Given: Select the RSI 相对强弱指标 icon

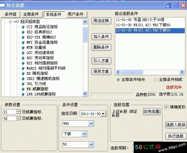Looking at the screenshot, I should tap(23, 63).
